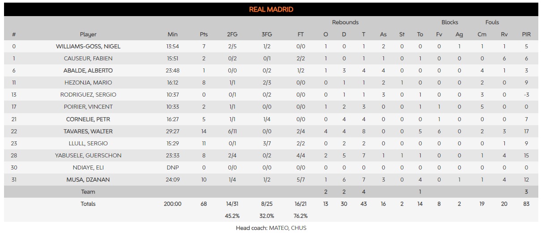The height and width of the screenshot is (233, 541).
Task: Select the Min column header
Action: 172,34
